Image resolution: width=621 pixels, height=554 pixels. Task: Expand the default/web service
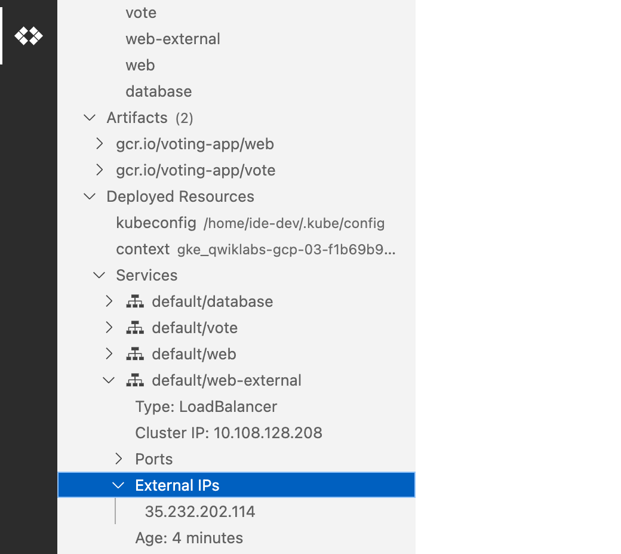click(x=109, y=353)
